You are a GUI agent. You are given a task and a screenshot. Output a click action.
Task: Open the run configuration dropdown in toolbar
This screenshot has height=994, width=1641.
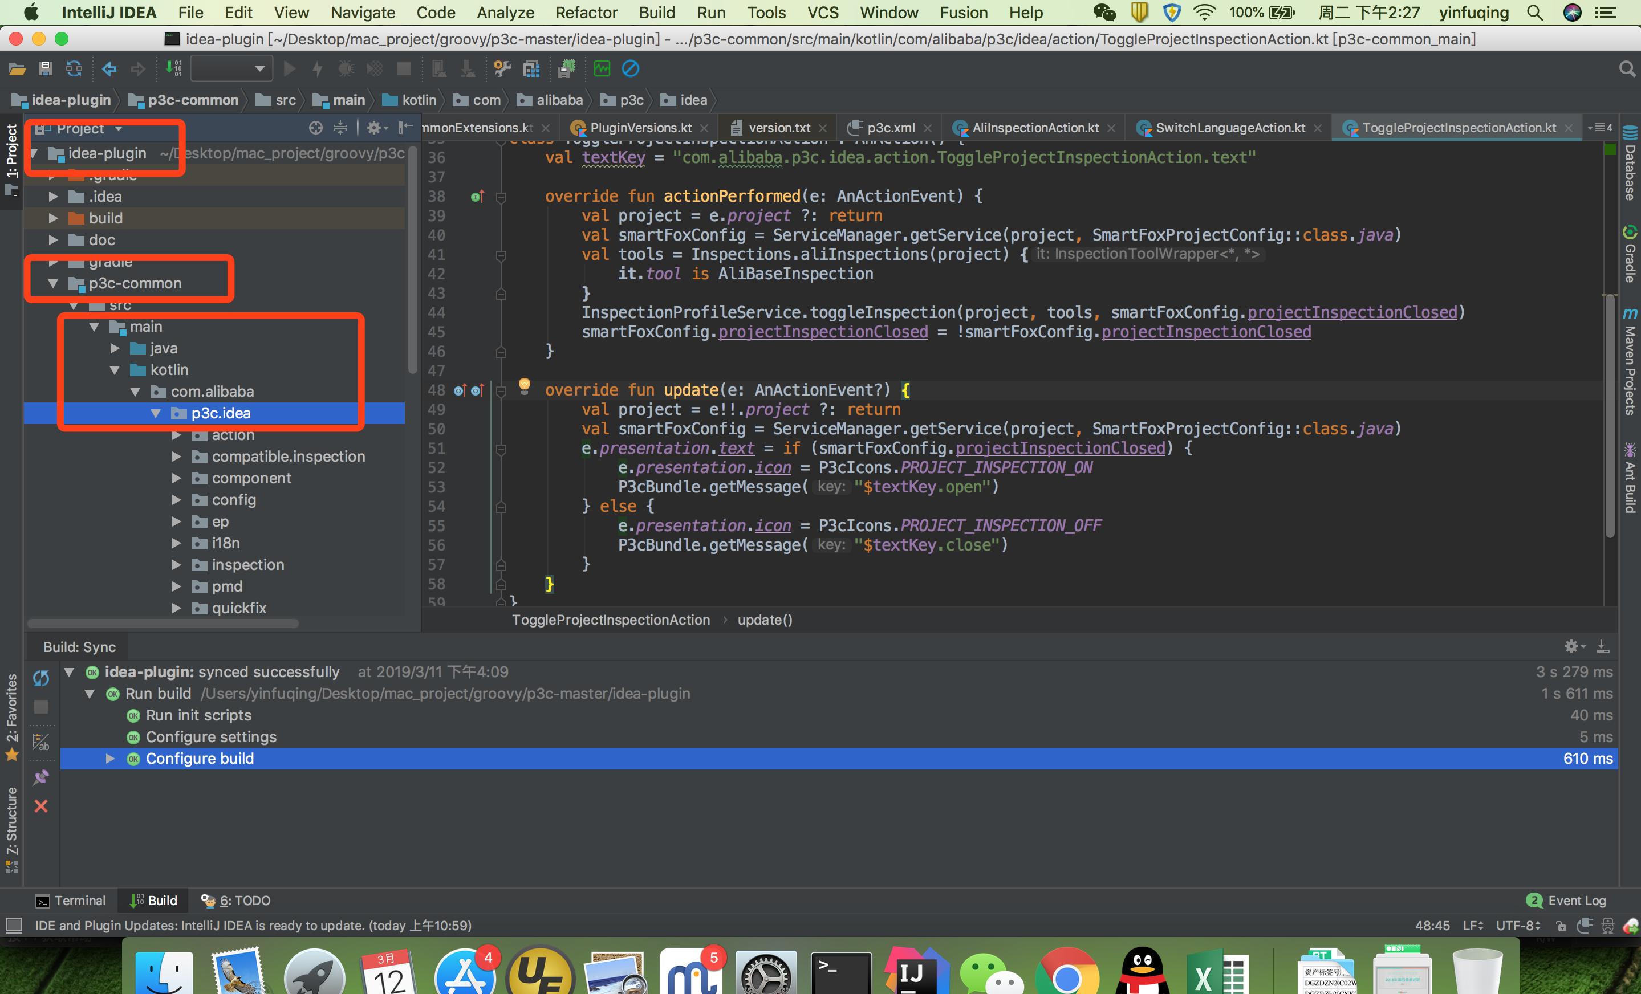[x=230, y=68]
